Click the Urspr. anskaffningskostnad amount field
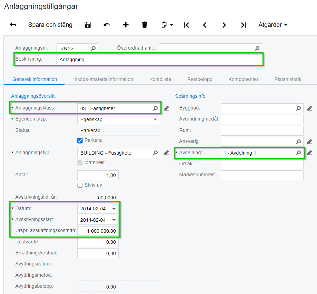 point(98,231)
